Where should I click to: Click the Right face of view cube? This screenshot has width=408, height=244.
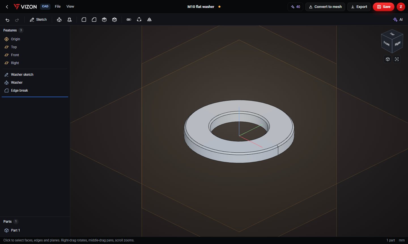coord(398,44)
